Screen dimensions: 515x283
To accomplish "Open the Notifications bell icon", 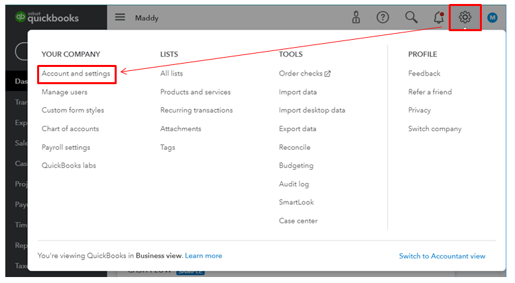I will pyautogui.click(x=439, y=17).
